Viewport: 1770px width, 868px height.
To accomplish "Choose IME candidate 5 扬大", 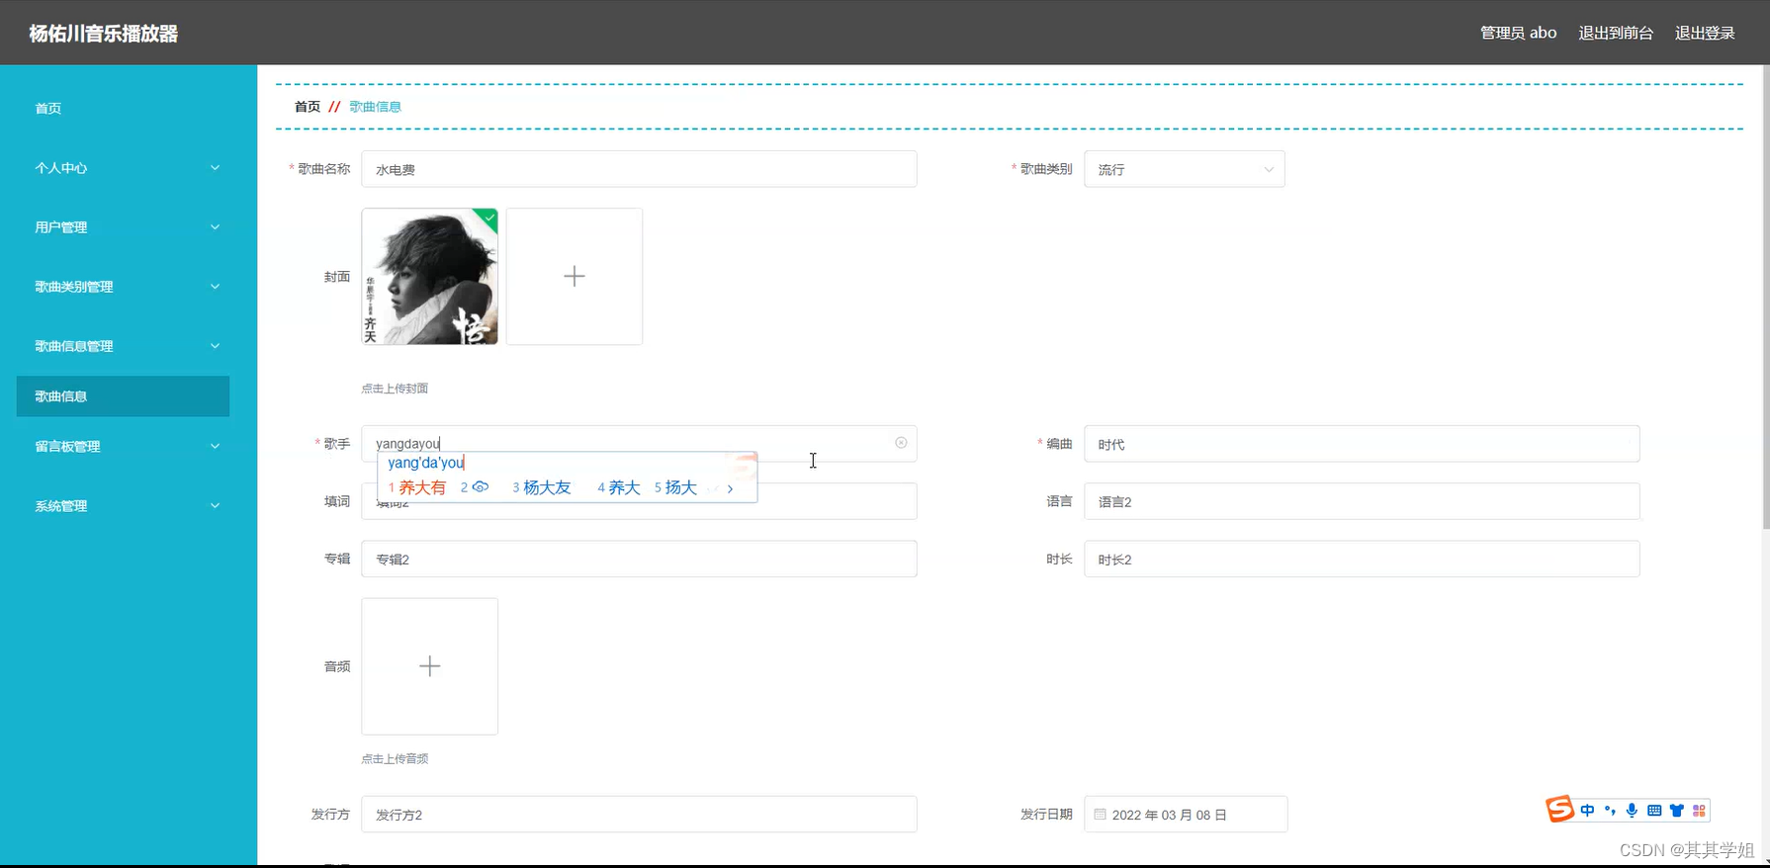I will coord(675,487).
